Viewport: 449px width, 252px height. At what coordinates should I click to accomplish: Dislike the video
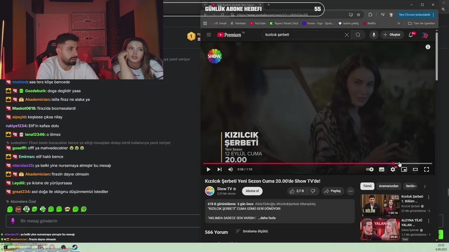pos(313,191)
